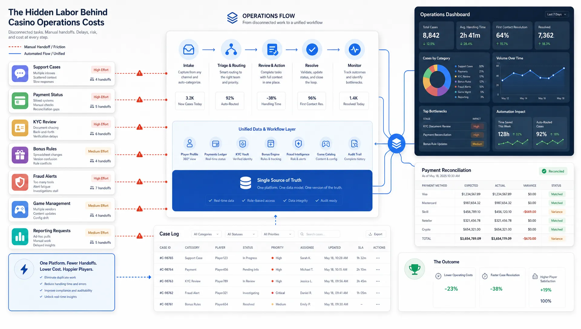Click the Lower Operating Costs icon
Image resolution: width=581 pixels, height=329 pixels.
tap(438, 276)
